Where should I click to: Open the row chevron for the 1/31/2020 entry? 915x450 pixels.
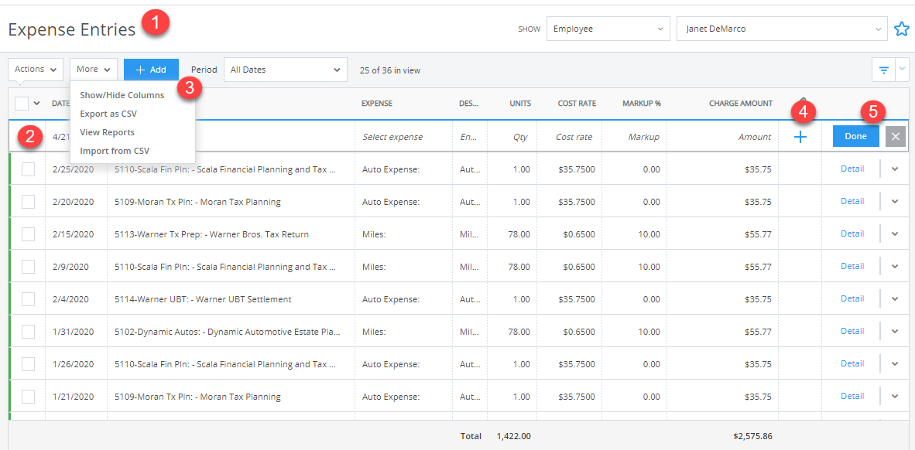tap(895, 332)
